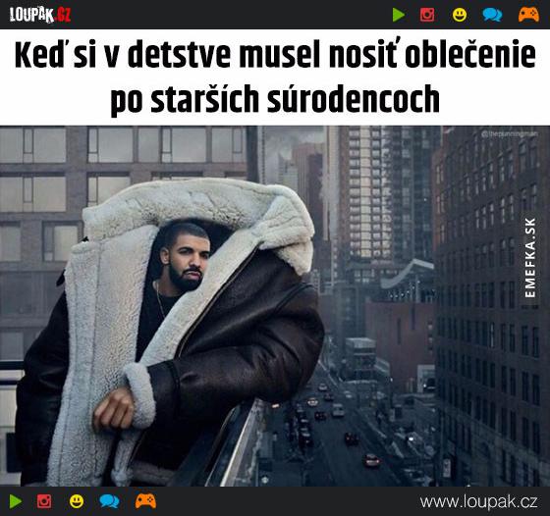The image size is (550, 516).
Task: Click the gamepad icon in bottom bar
Action: pos(145,501)
